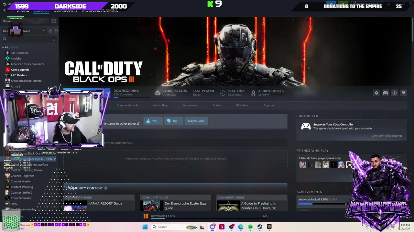
Task: Open controller layout gamepad icon
Action: 386,93
